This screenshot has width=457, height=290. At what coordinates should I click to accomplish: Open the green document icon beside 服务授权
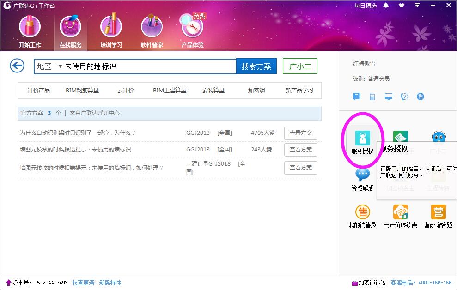point(401,136)
